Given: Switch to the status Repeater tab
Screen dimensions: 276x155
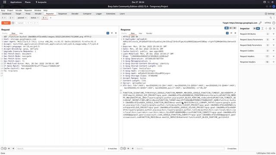Looking at the screenshot, I should (x=33, y=18).
